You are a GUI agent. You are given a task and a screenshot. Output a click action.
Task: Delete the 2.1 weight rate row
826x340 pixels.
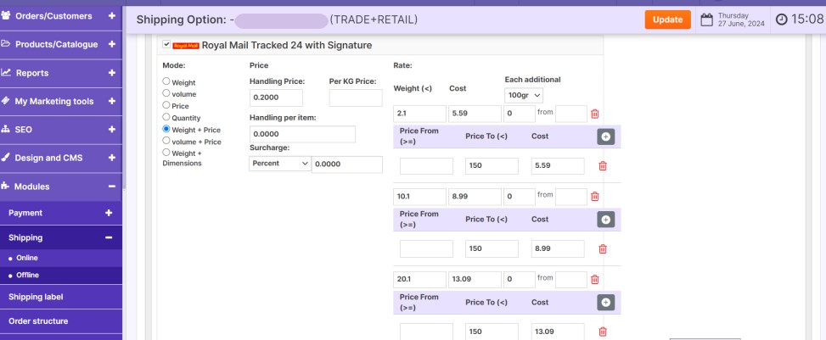click(x=594, y=114)
